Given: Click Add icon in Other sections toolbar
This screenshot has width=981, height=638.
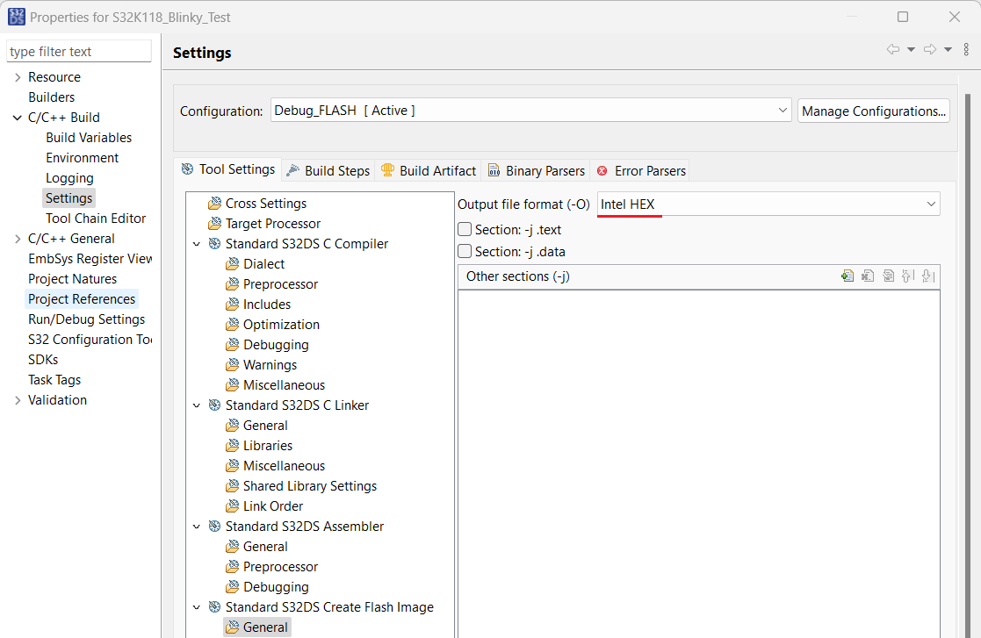Looking at the screenshot, I should point(848,276).
